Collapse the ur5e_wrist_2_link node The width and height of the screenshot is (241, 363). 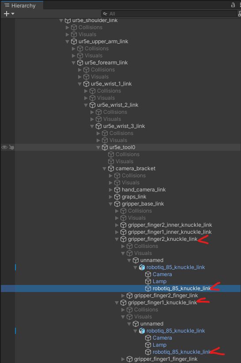(86, 105)
